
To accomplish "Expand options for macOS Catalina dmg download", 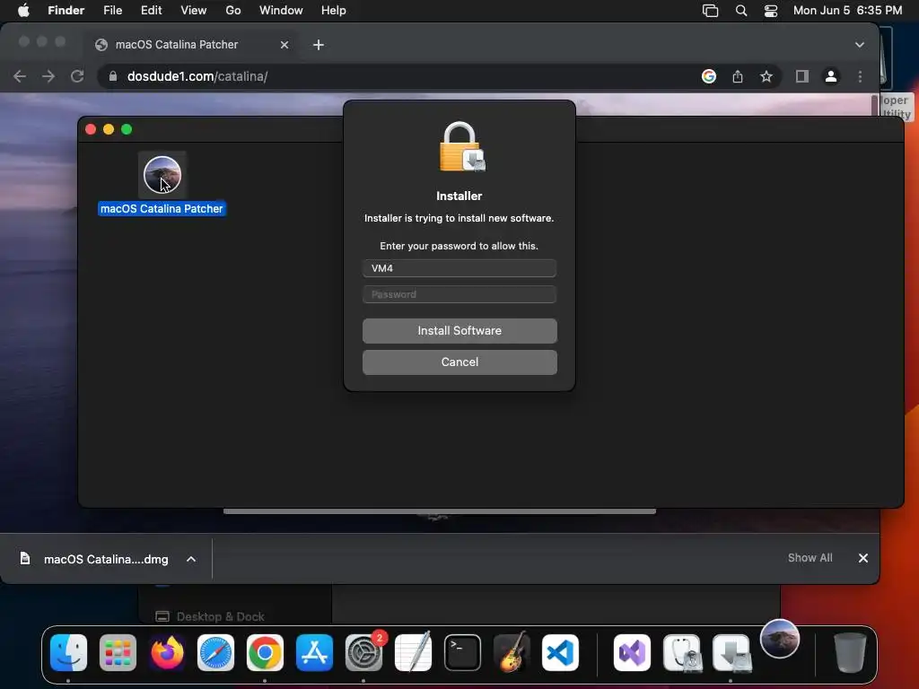I will click(191, 559).
